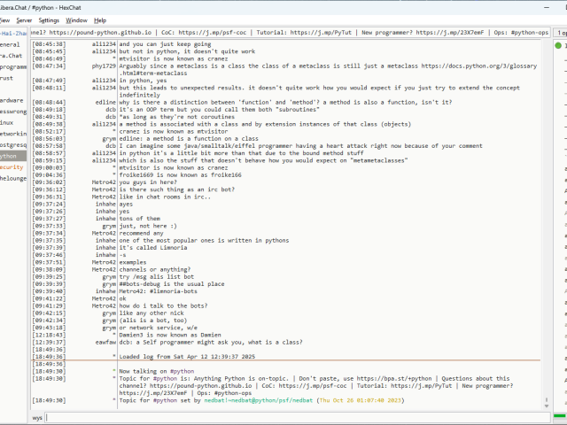Open the Settings menu

point(50,19)
